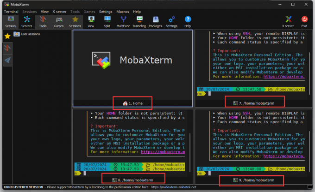The width and height of the screenshot is (315, 192).
Task: Open the Sessions menu
Action: (30, 12)
